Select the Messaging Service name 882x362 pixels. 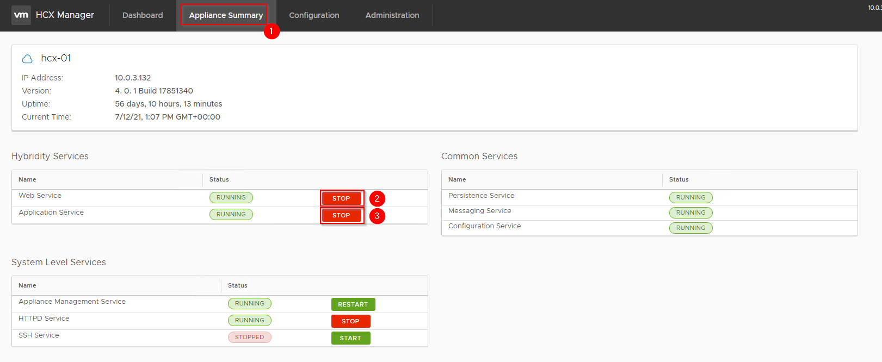(480, 211)
